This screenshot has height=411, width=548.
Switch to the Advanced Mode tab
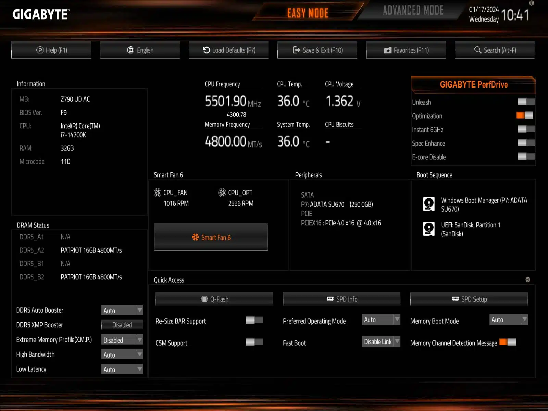(x=413, y=11)
